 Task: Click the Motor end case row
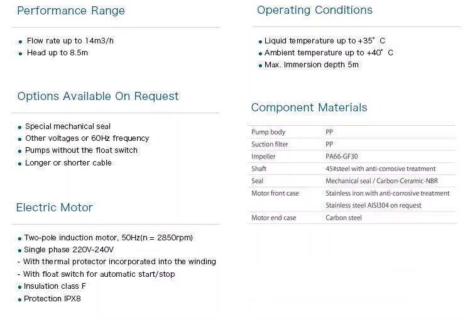point(352,218)
